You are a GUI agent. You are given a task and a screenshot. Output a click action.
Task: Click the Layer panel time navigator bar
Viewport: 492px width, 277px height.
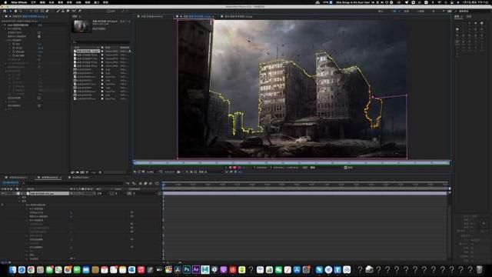click(x=292, y=162)
